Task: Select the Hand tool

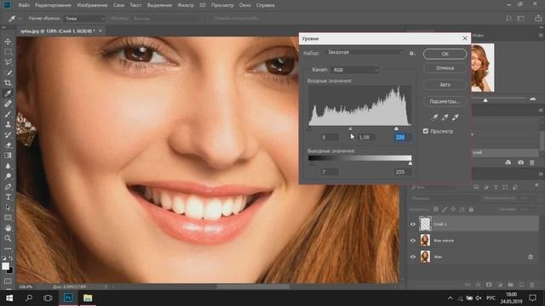Action: pos(8,228)
